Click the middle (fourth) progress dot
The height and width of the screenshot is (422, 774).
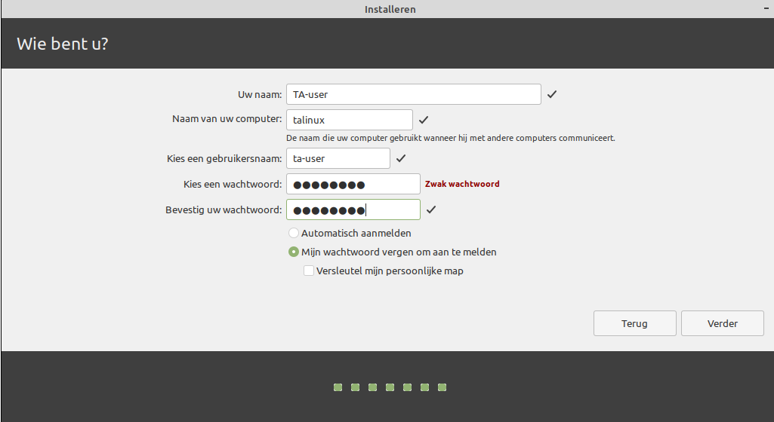click(390, 387)
